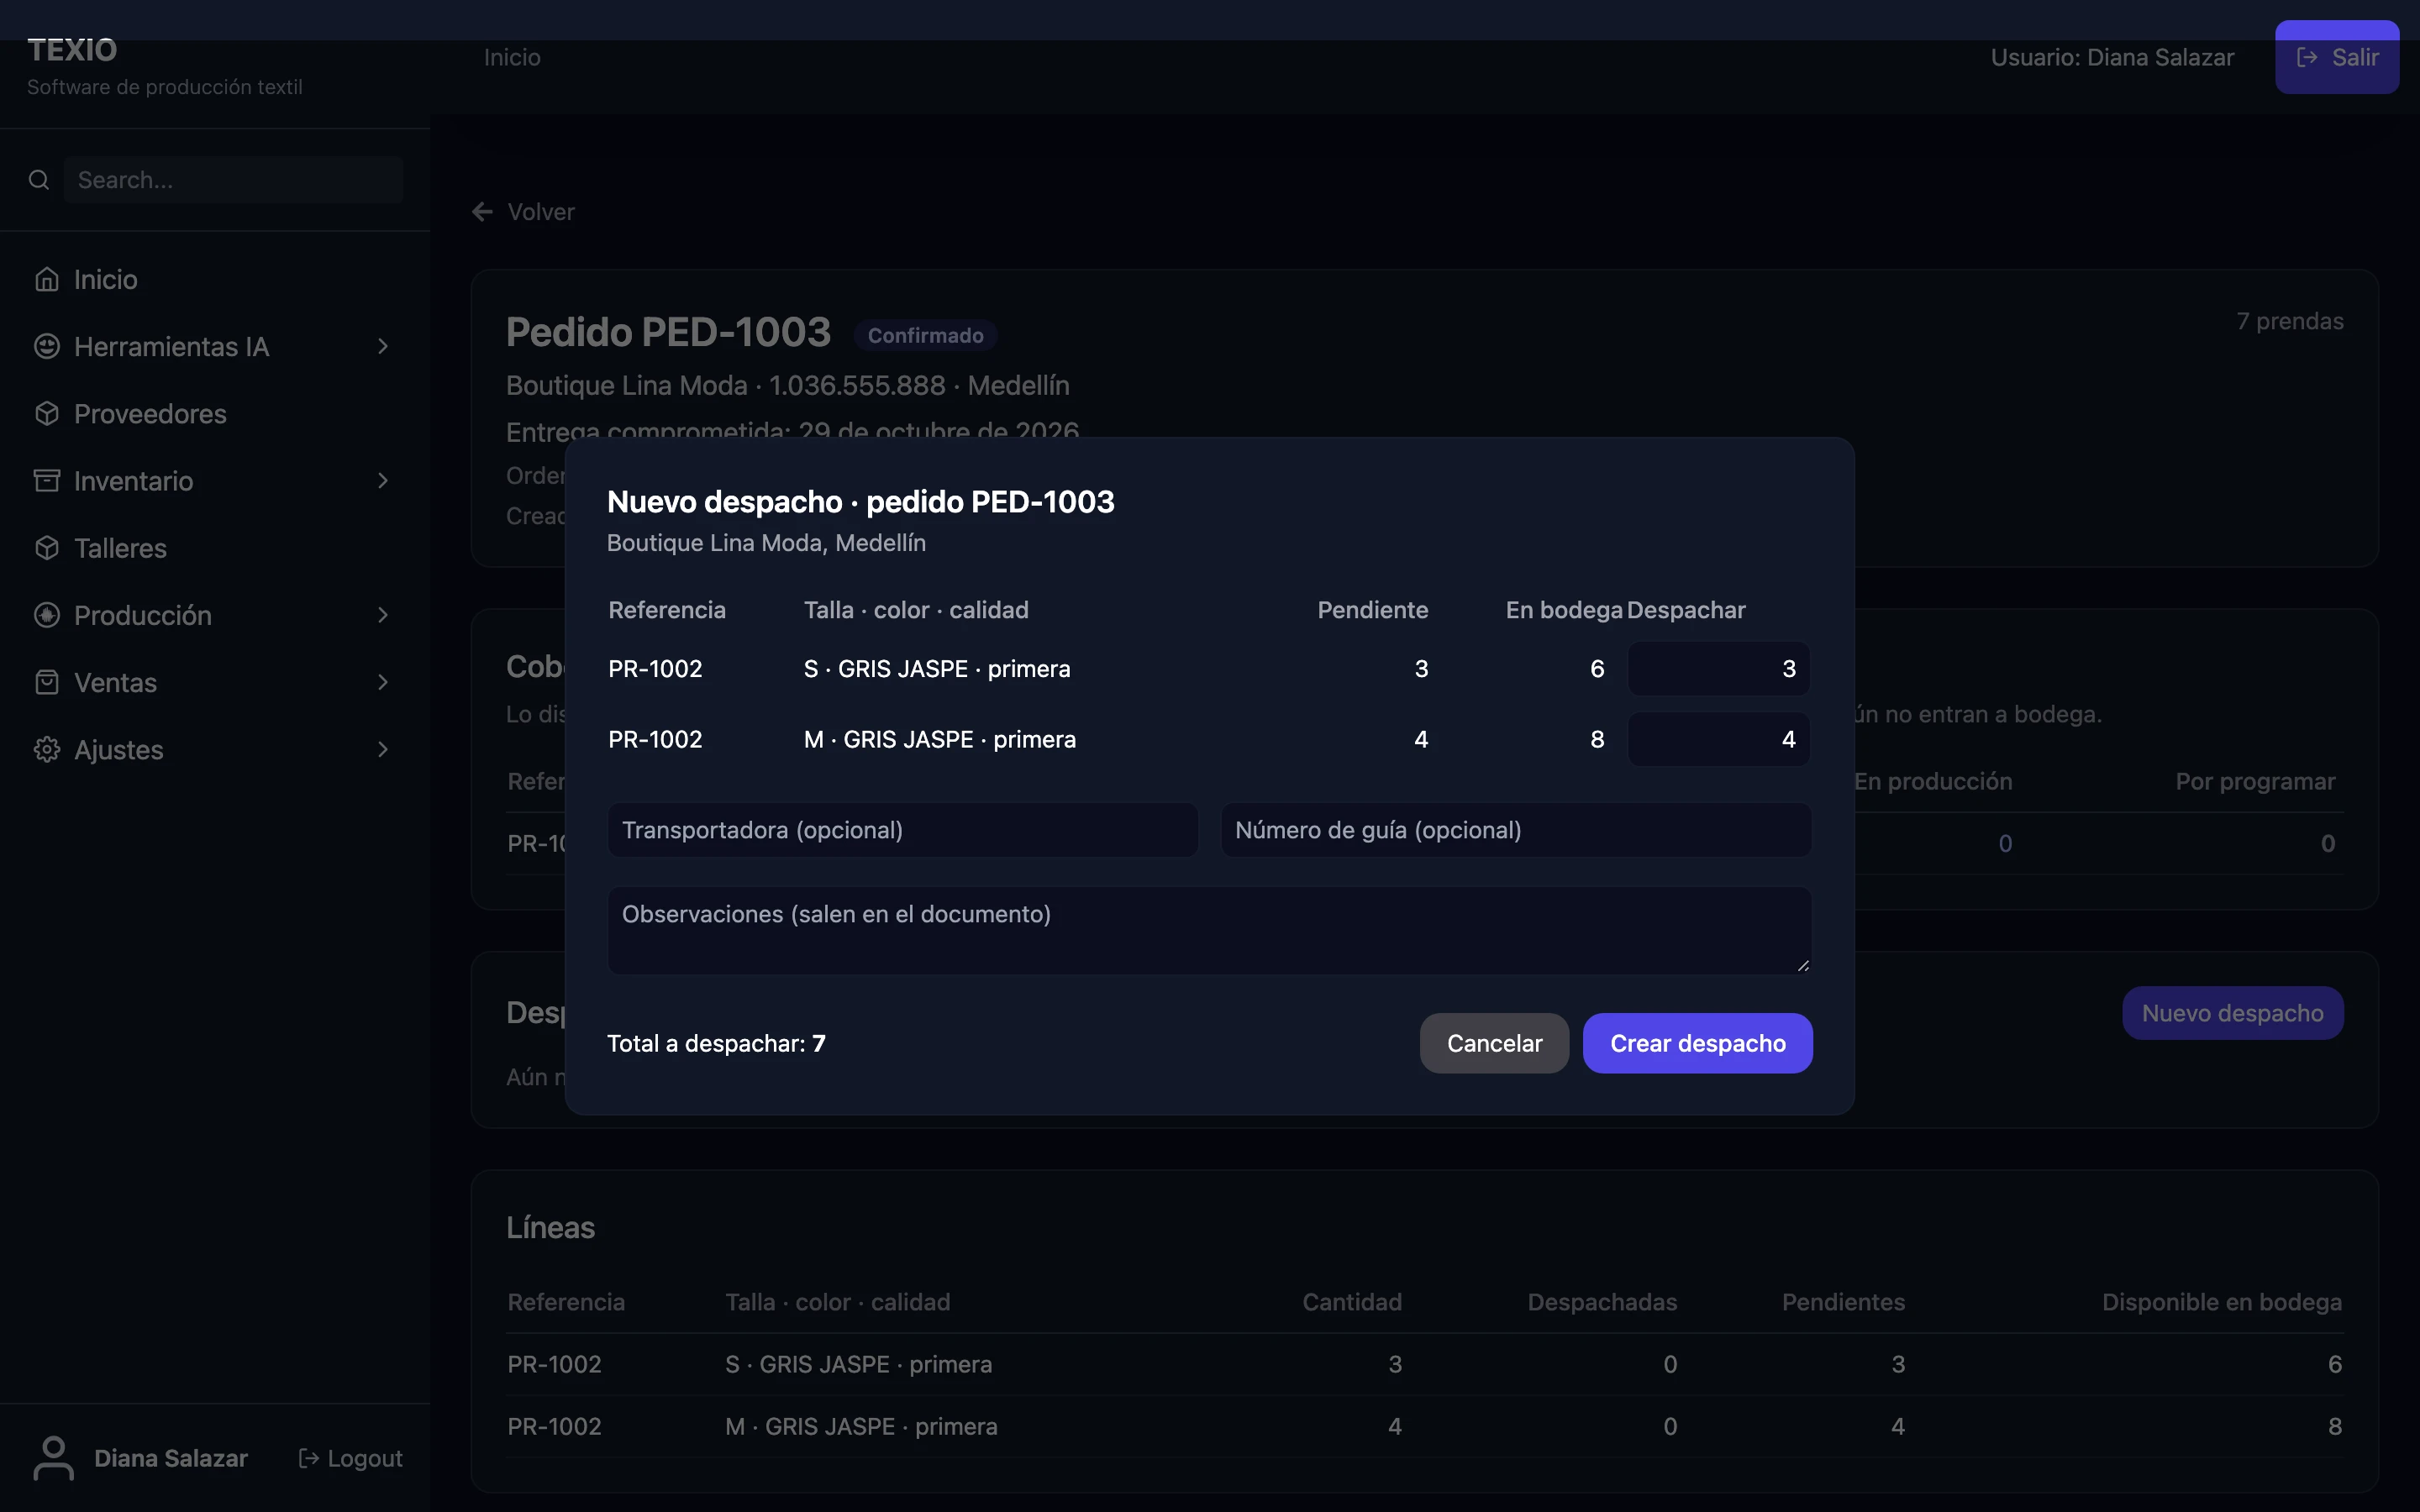Click the Volver link text
This screenshot has height=1512, width=2420.
point(541,212)
